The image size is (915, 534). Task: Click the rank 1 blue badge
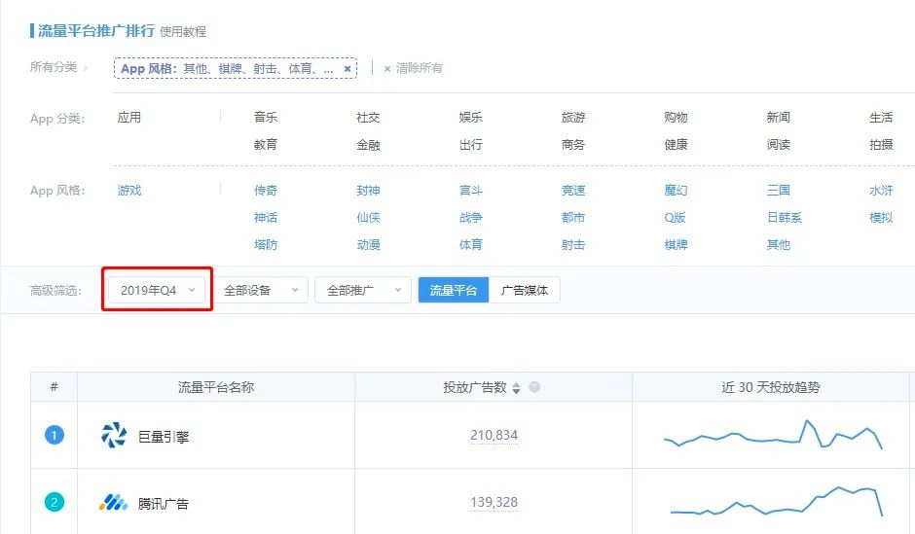pos(55,435)
